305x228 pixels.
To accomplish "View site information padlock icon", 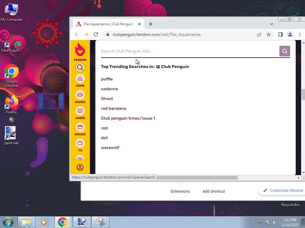I will [x=108, y=34].
